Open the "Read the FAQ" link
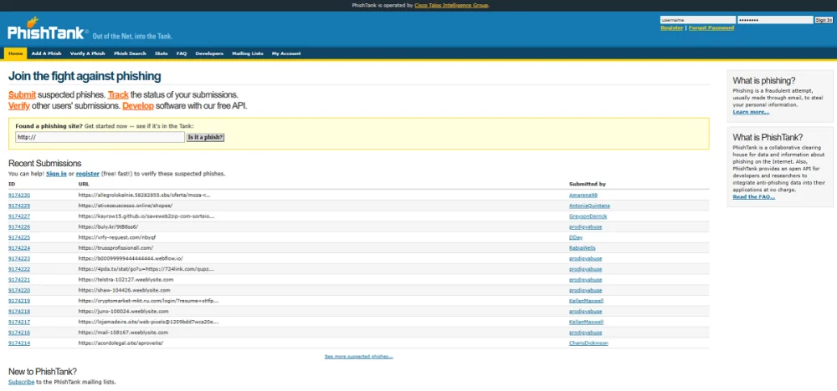Viewport: 837px width, 391px height. pos(753,197)
